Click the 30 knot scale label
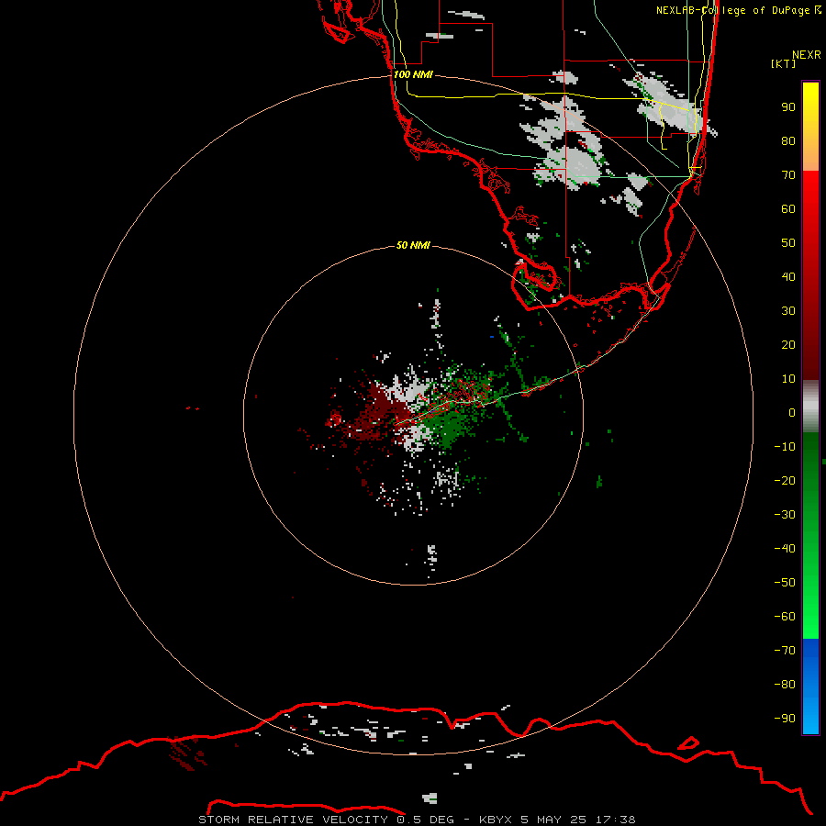 click(x=788, y=311)
